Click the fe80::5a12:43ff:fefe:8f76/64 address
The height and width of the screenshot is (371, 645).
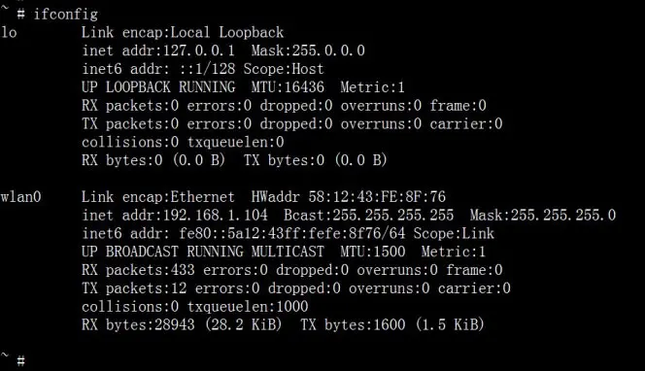coord(292,234)
